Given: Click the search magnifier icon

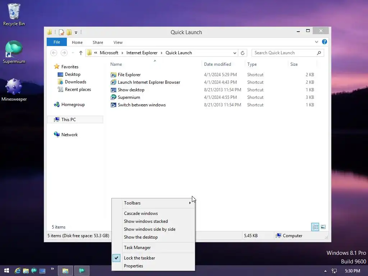Looking at the screenshot, I should click(x=319, y=53).
